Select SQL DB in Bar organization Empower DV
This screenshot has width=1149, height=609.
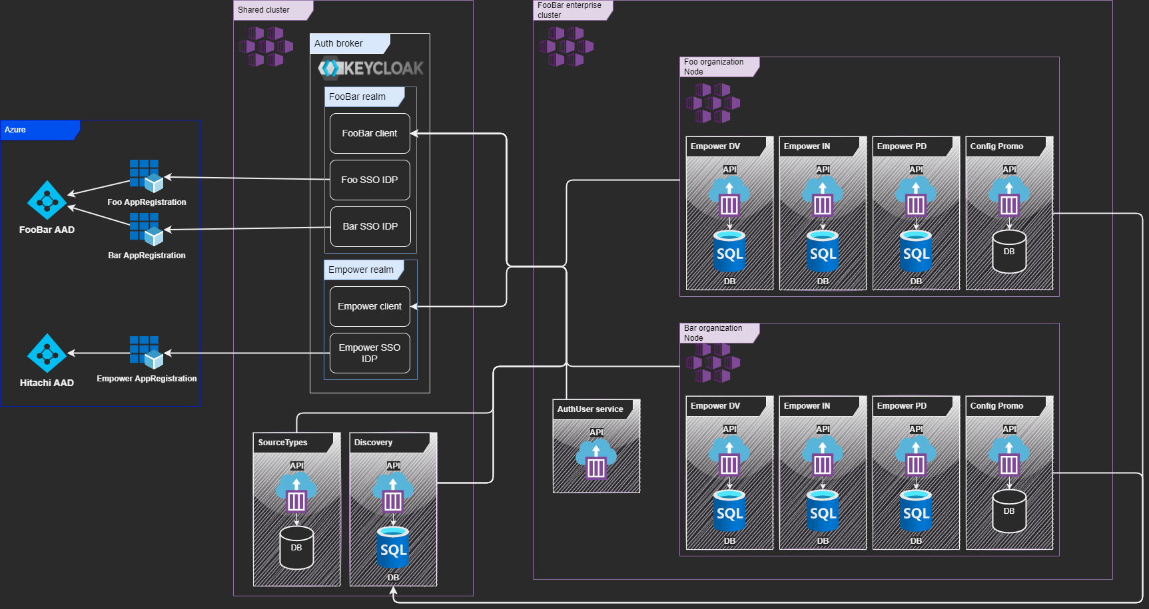pyautogui.click(x=729, y=510)
